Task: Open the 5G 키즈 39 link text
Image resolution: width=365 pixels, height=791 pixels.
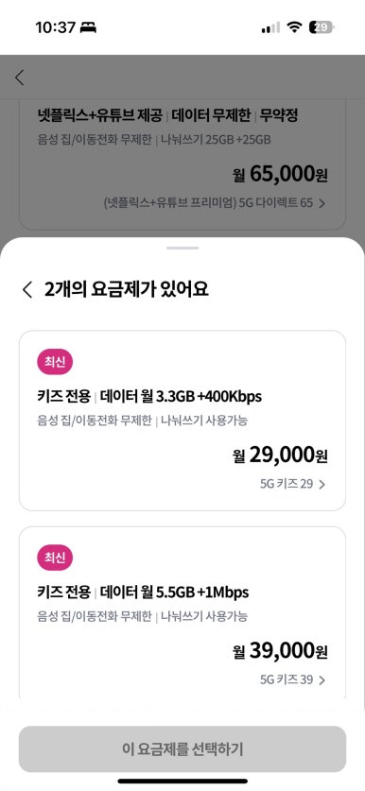Action: pos(287,680)
